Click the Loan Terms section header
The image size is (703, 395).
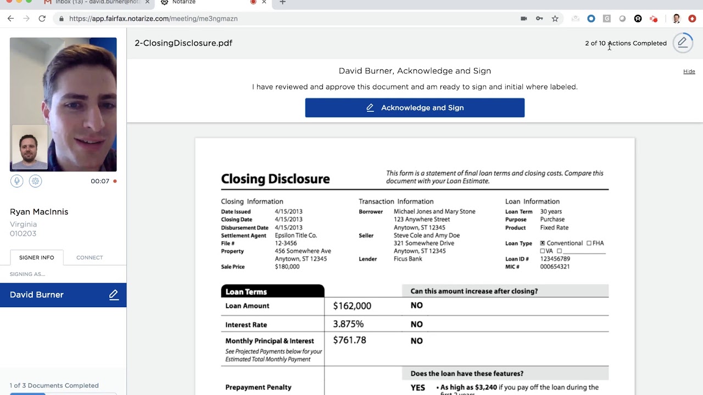pyautogui.click(x=272, y=291)
